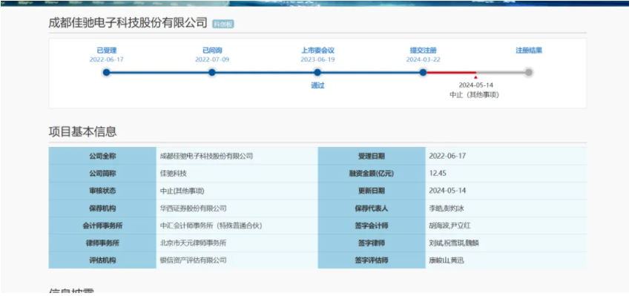Click the red segment of the progress line
632x296 pixels.
(x=451, y=73)
